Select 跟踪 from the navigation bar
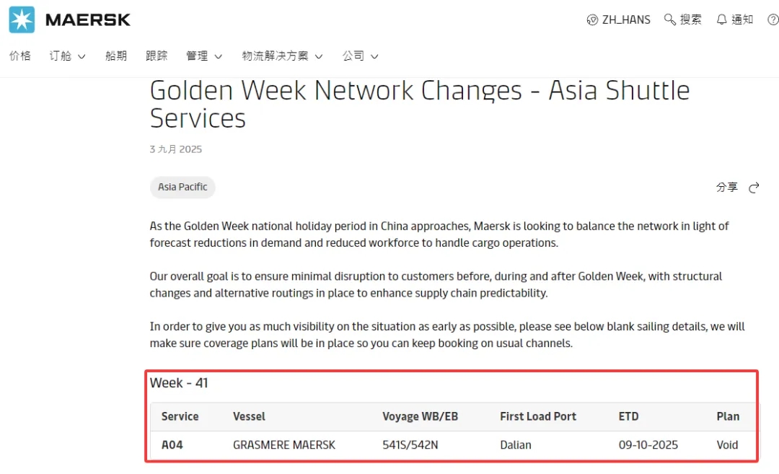 click(157, 56)
